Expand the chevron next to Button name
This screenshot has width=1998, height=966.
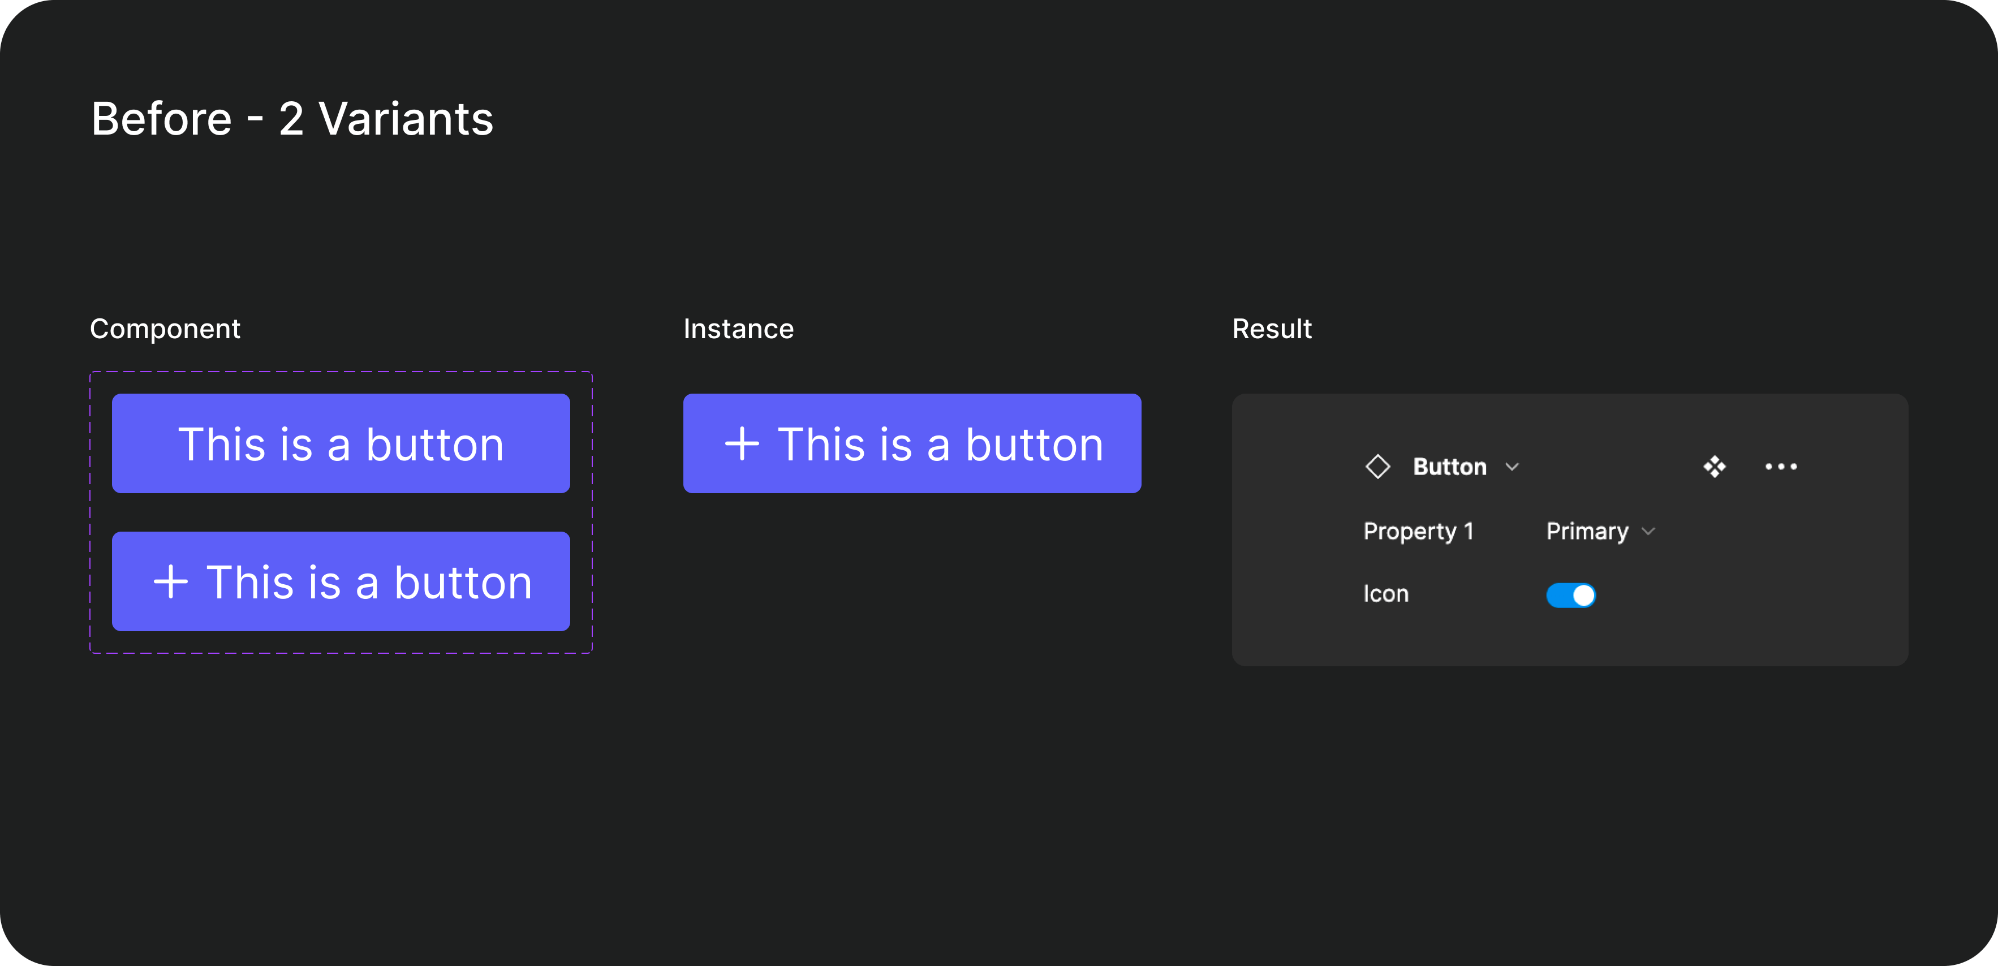click(x=1512, y=467)
